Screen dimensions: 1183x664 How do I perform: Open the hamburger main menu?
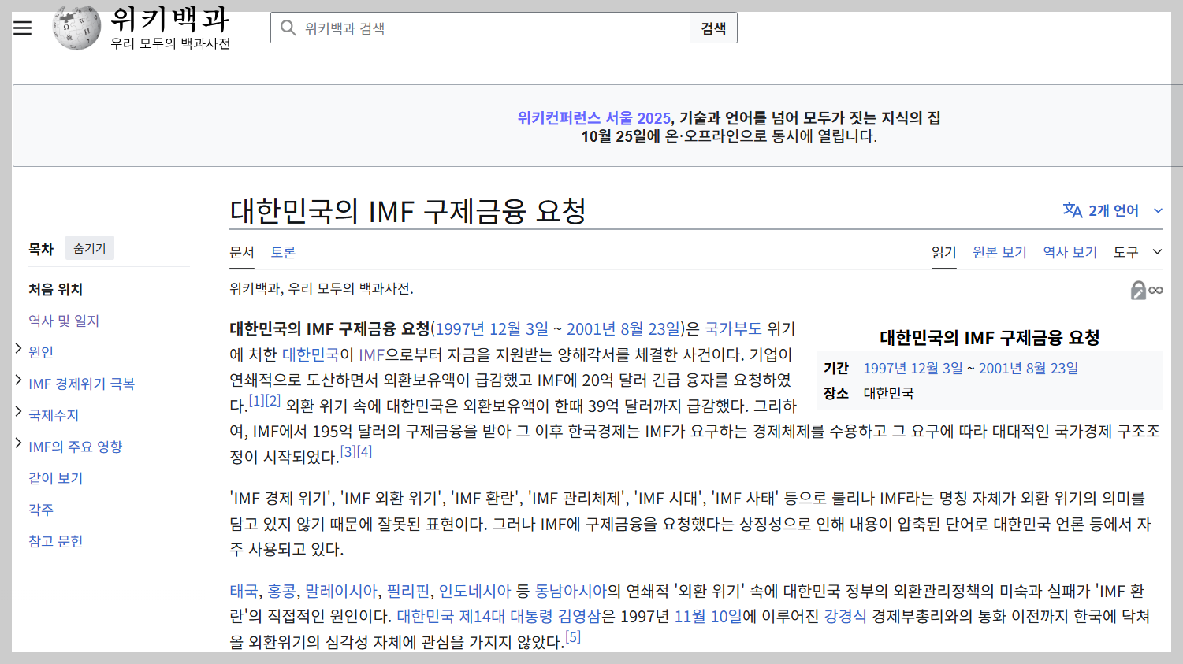point(22,27)
